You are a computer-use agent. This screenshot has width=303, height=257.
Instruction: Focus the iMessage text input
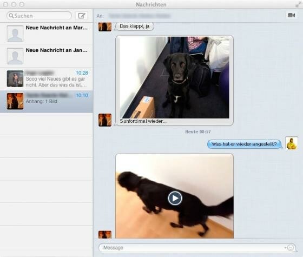tap(192, 248)
